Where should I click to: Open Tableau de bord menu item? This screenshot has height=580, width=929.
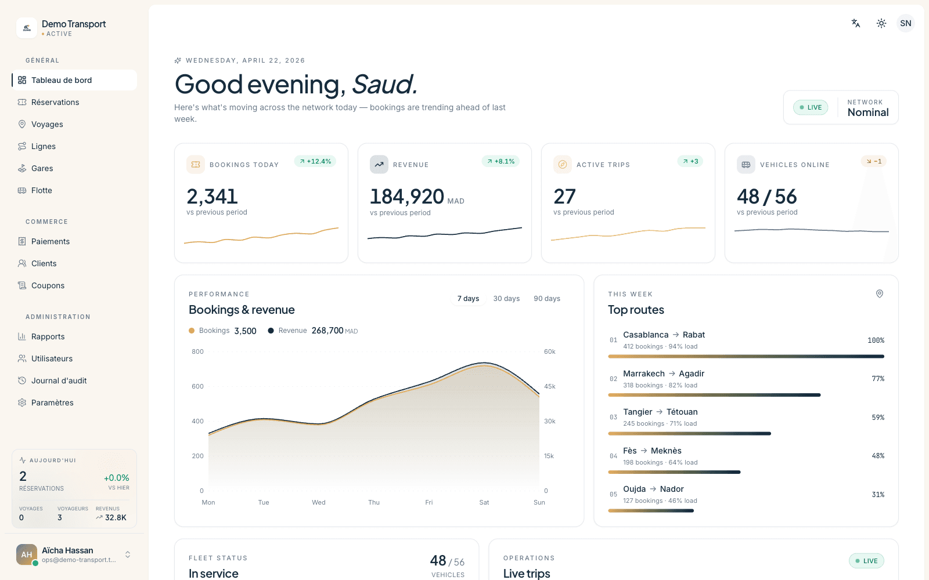(x=74, y=80)
